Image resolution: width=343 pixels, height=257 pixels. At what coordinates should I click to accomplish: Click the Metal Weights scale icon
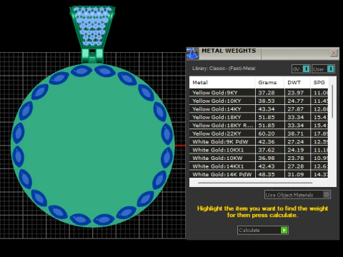[x=192, y=53]
